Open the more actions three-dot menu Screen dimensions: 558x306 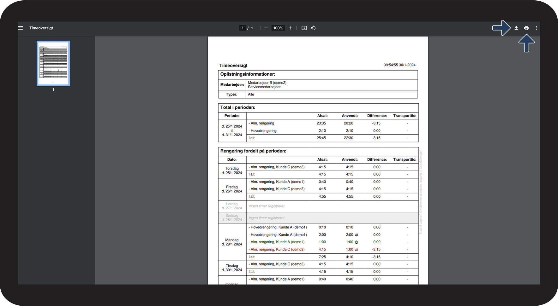tap(536, 28)
